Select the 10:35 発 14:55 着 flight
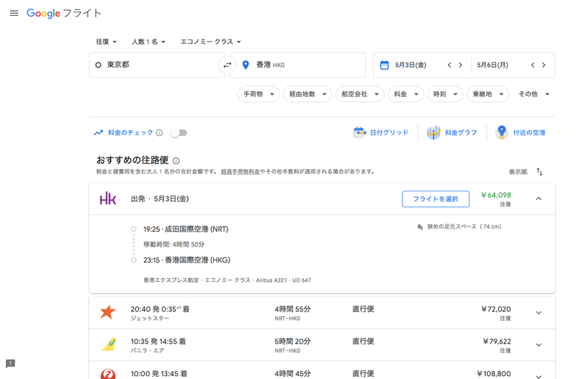Image resolution: width=576 pixels, height=379 pixels. pos(322,345)
